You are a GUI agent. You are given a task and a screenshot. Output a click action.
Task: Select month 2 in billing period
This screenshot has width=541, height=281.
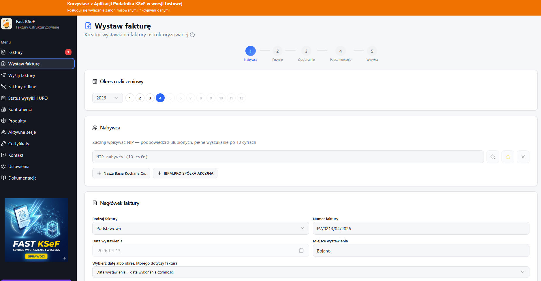coord(140,98)
